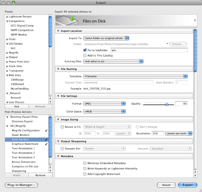Click Remove under Post-Process Actions
Viewport: 202px width, 192px height.
40,175
